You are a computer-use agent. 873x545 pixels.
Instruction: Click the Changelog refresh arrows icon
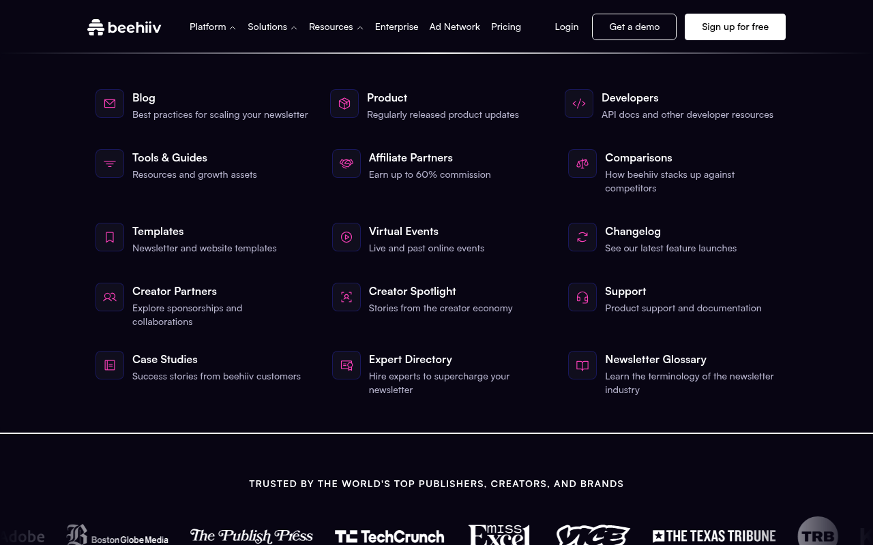point(582,237)
